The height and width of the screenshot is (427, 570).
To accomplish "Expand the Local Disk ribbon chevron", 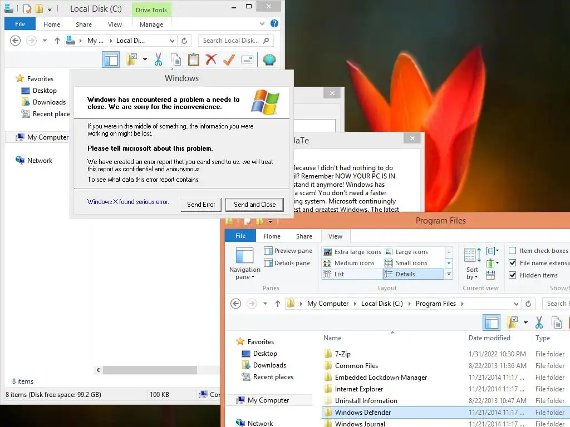I will 262,23.
